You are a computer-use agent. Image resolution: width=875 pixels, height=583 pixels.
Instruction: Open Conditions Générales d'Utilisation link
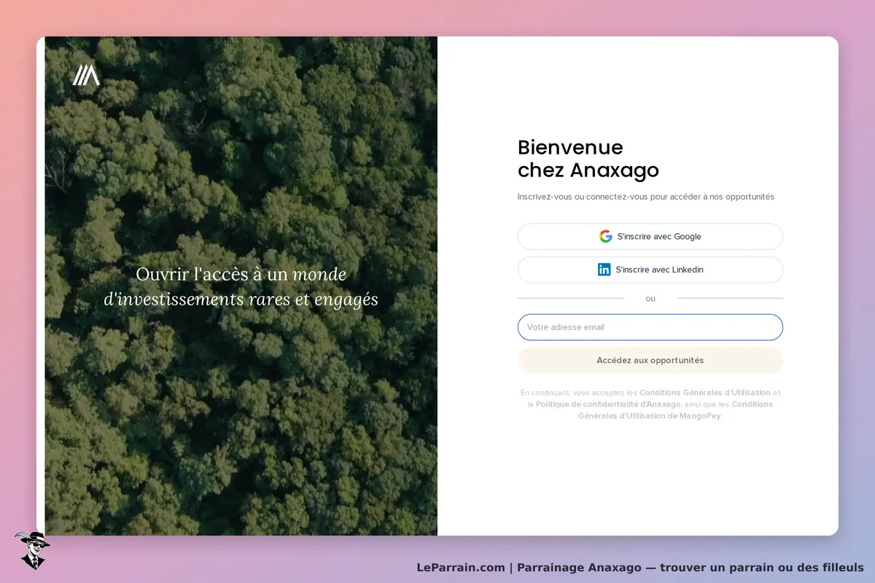pos(705,393)
